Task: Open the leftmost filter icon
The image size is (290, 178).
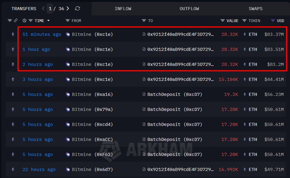Action: click(x=9, y=21)
